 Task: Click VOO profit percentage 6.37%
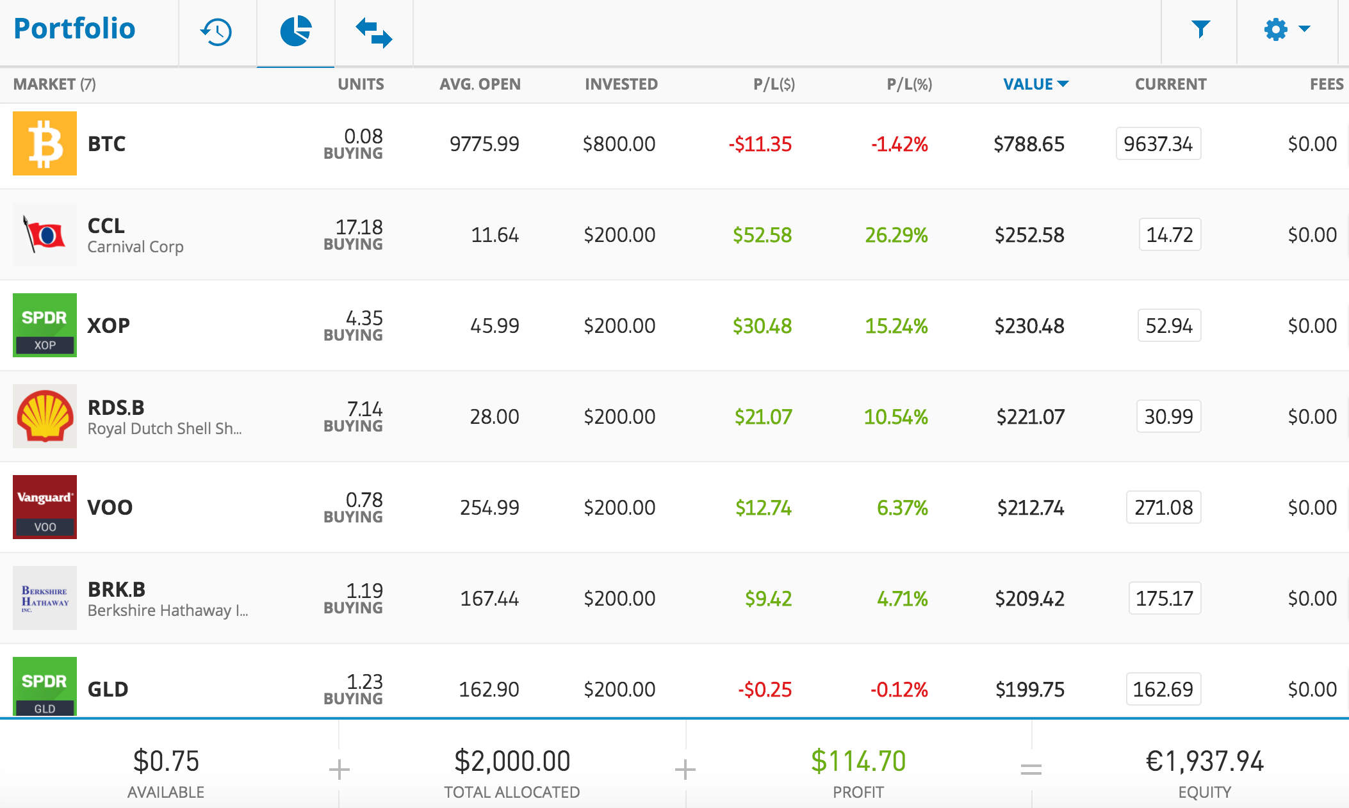point(902,508)
